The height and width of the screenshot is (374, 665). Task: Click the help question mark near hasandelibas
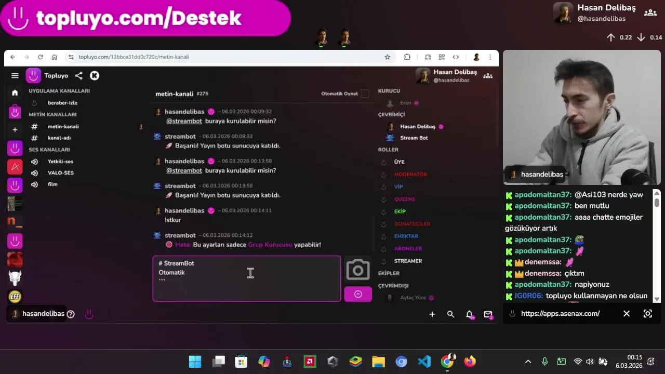[x=71, y=314]
